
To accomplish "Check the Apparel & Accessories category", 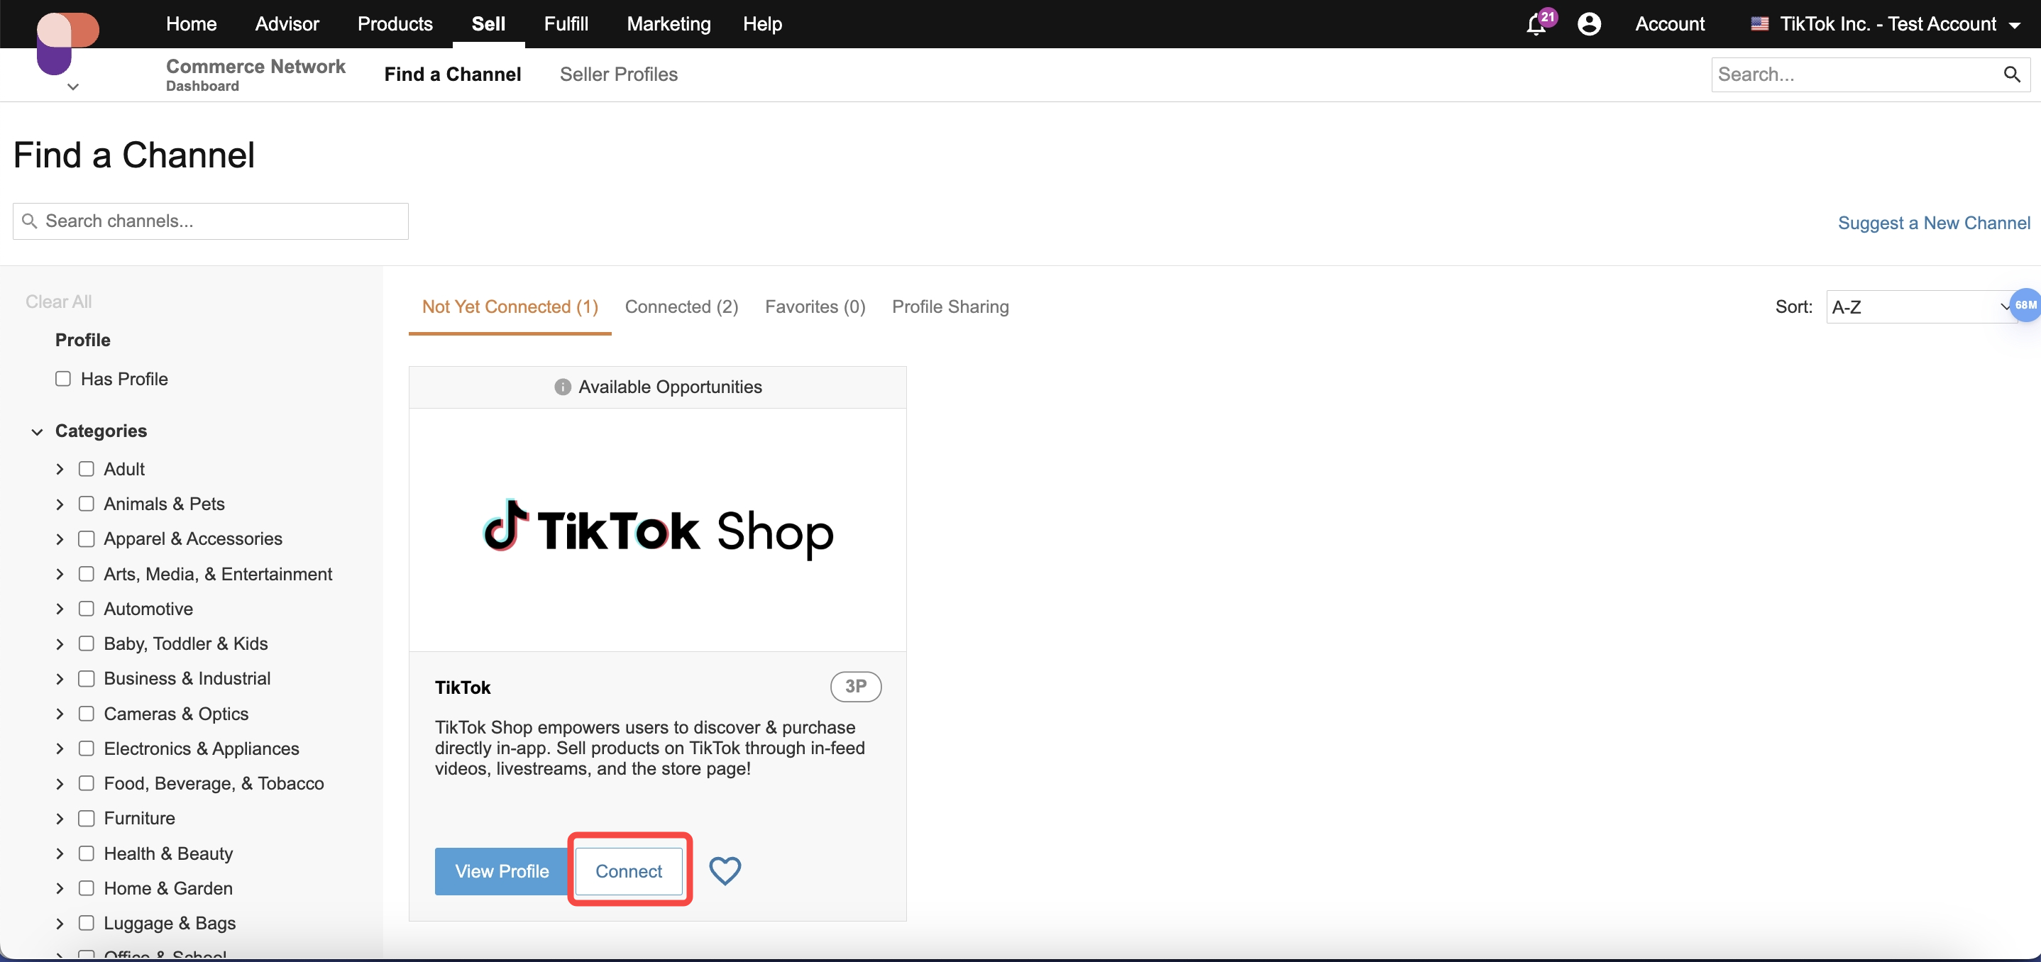I will 87,539.
